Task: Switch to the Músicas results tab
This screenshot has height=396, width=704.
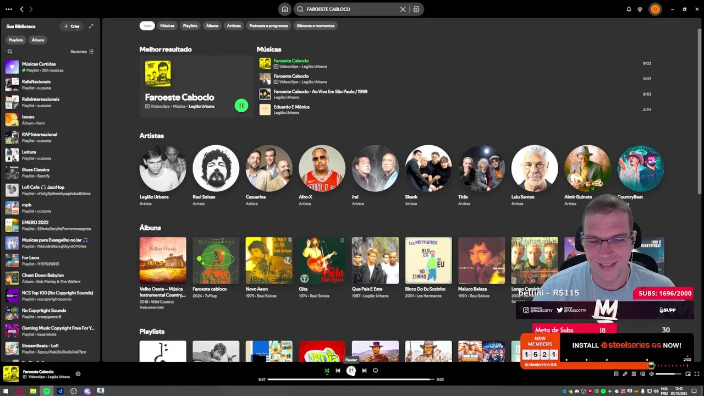Action: pyautogui.click(x=167, y=26)
